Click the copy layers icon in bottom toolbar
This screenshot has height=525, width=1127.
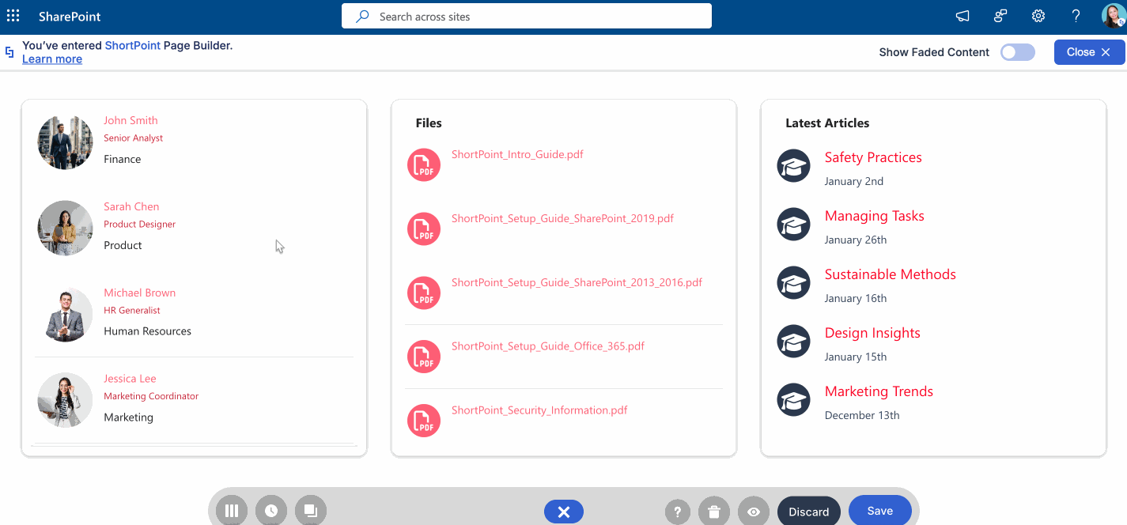[311, 511]
